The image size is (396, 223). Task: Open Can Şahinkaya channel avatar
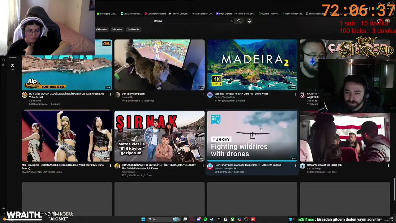point(303,166)
